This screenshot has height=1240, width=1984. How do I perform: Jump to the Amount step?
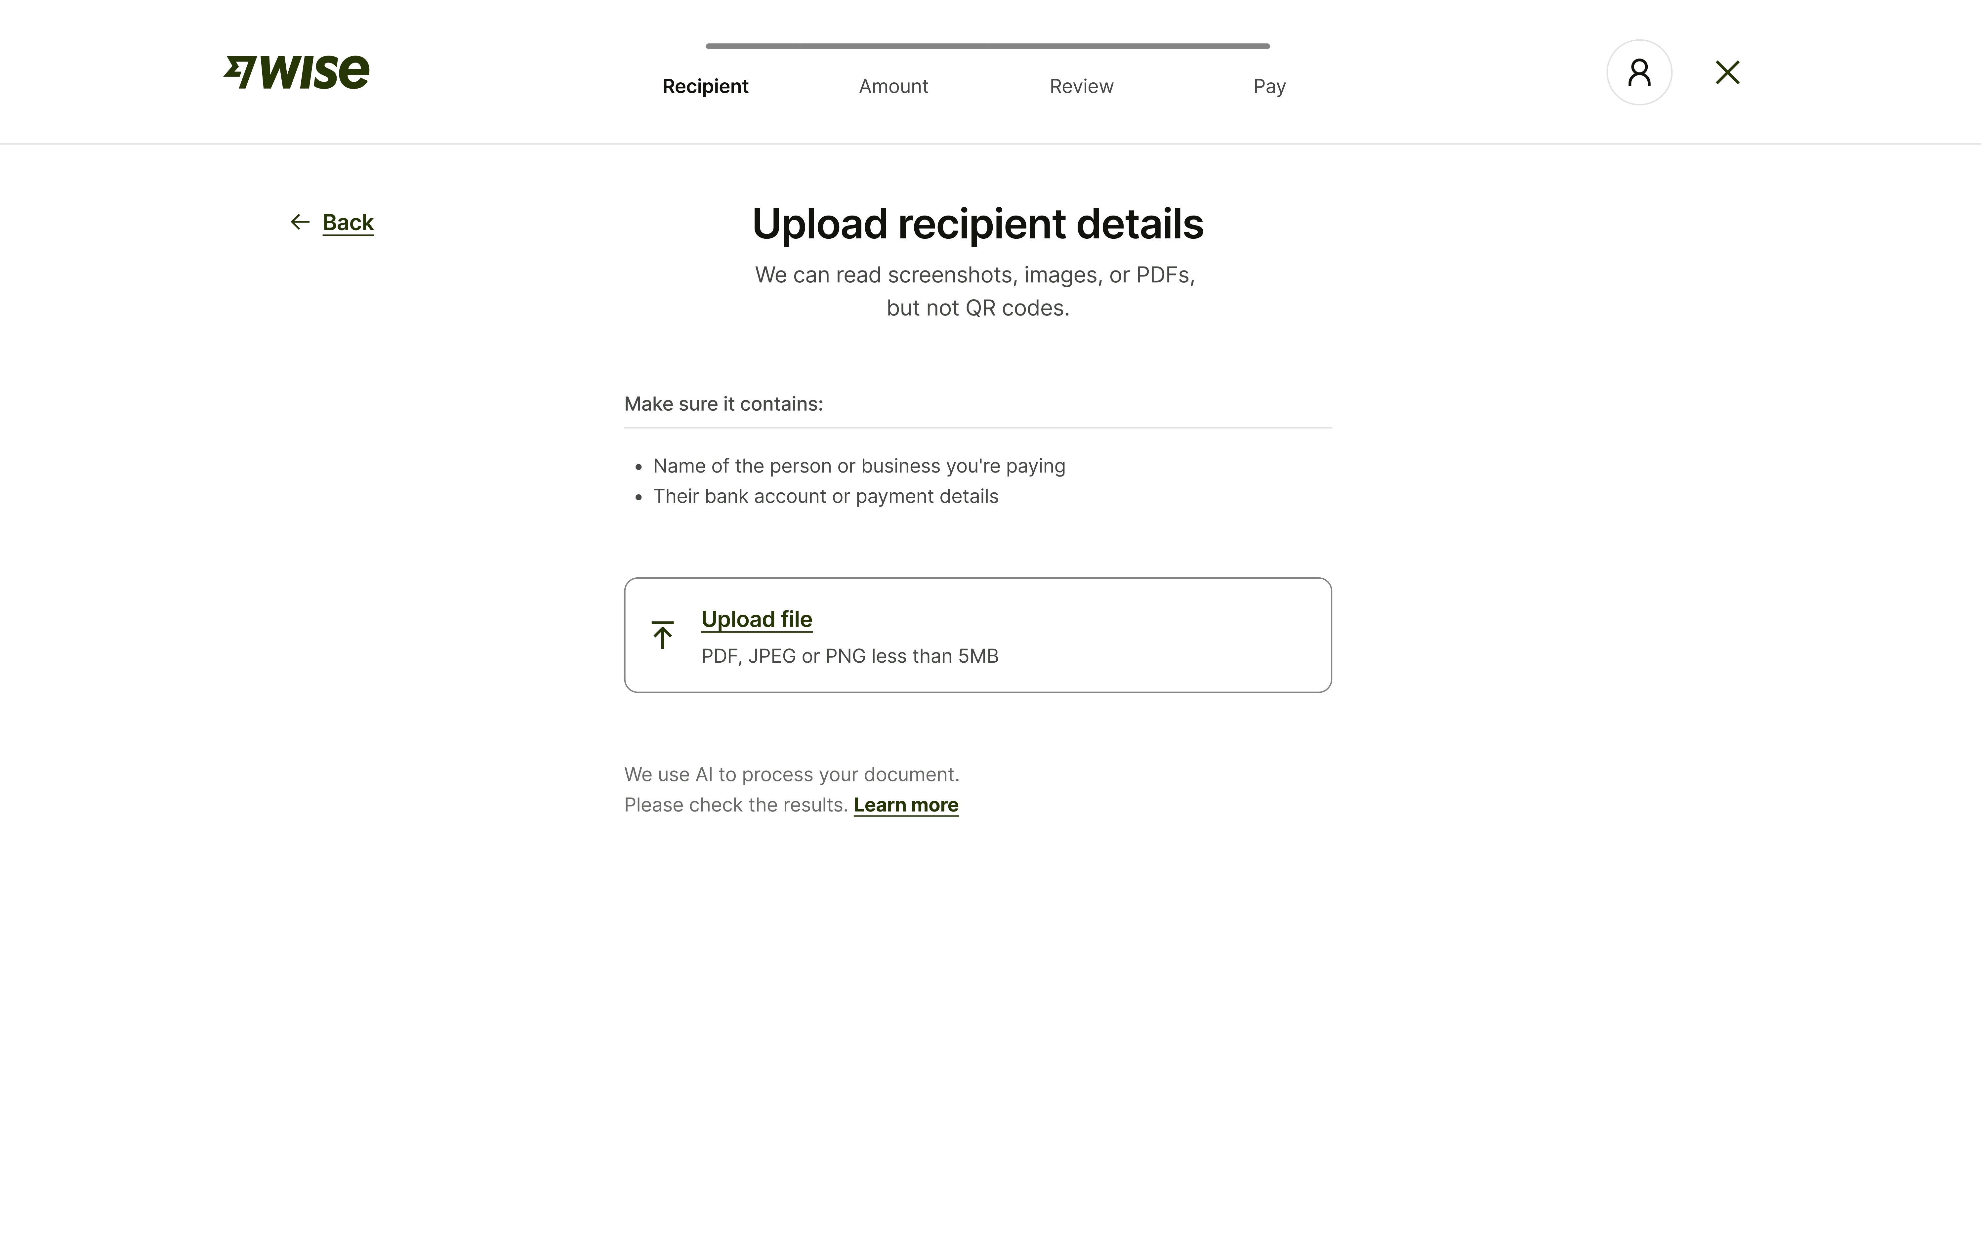[893, 86]
